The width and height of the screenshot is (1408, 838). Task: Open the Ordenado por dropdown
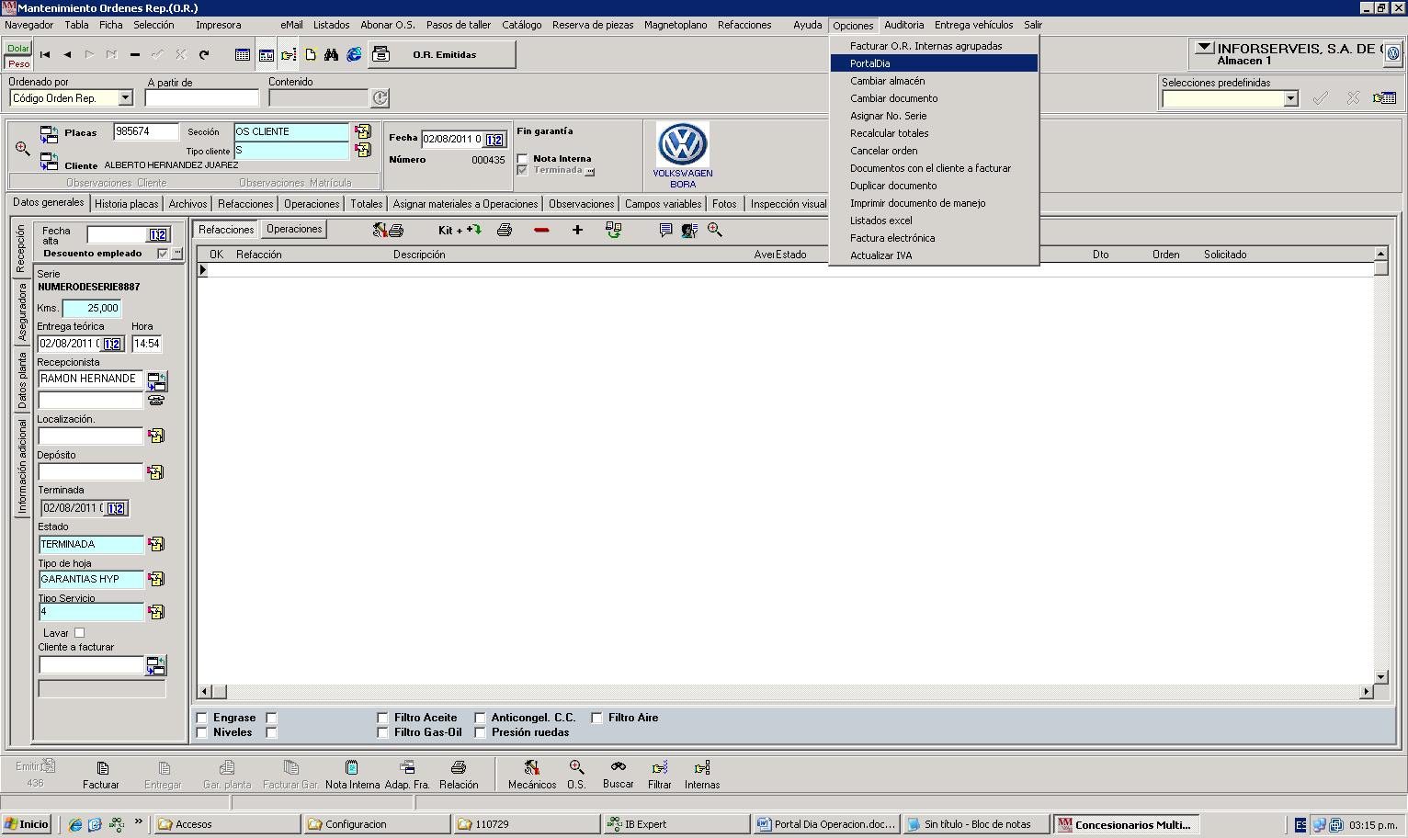click(x=126, y=98)
